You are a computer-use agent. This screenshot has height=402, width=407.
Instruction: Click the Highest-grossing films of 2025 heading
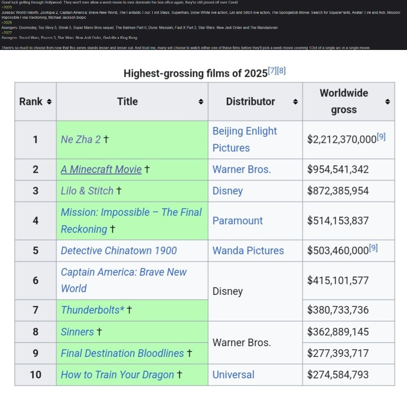tap(195, 74)
